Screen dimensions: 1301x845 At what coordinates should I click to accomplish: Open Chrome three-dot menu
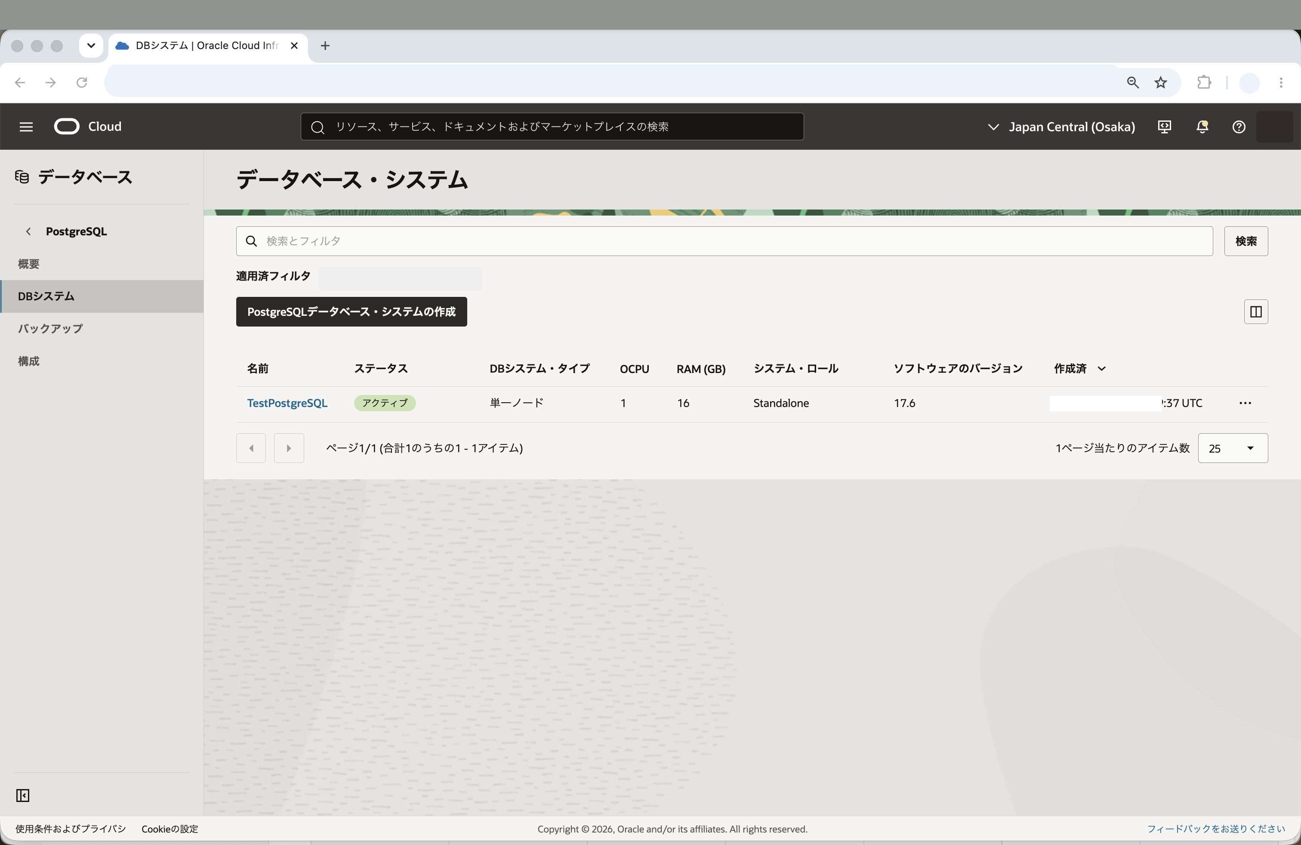pyautogui.click(x=1281, y=83)
